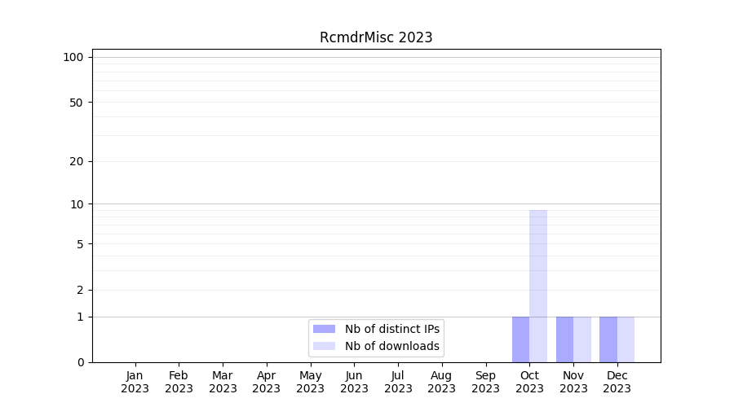Click the "100" y-axis tick label
The height and width of the screenshot is (407, 734).
[73, 57]
